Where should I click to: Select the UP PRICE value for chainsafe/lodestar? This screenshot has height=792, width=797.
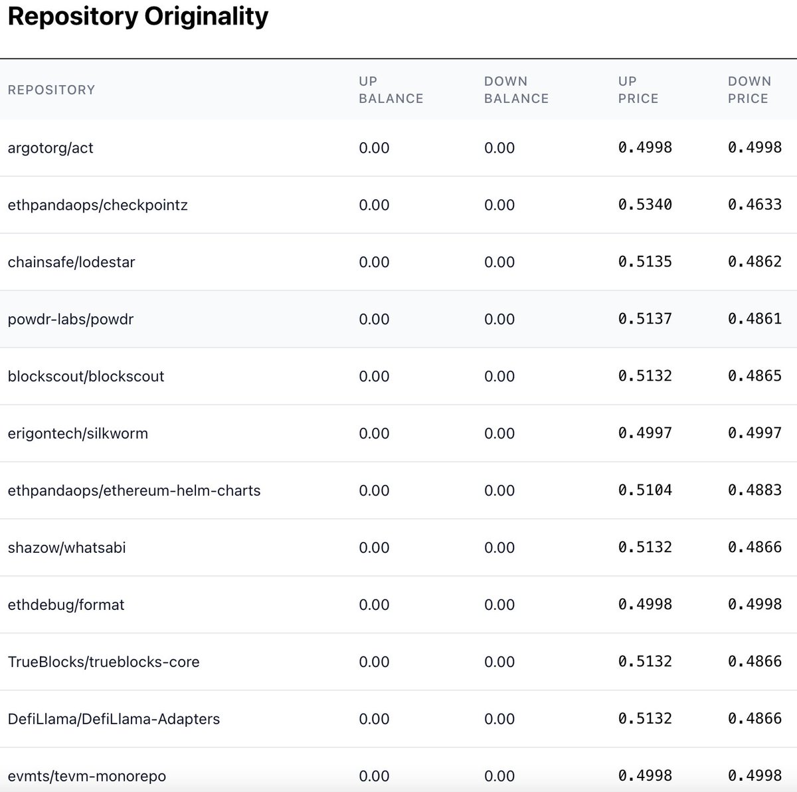[645, 262]
